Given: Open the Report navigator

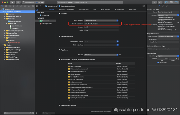Looking at the screenshot, I should pos(33,6).
